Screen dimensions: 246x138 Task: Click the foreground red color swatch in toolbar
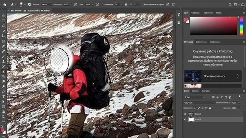[x=2, y=130]
